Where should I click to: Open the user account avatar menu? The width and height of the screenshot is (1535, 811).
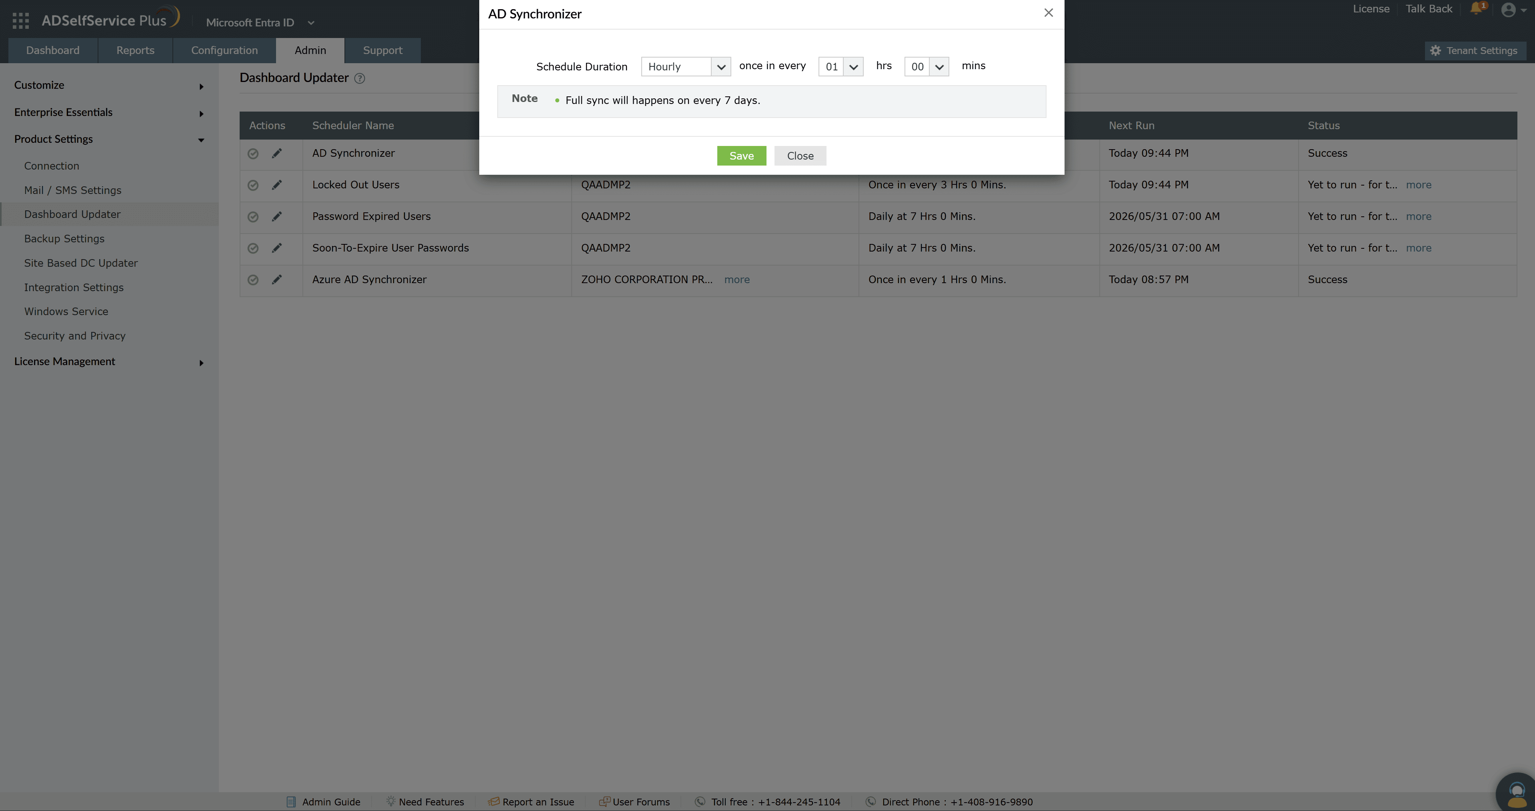(x=1513, y=10)
